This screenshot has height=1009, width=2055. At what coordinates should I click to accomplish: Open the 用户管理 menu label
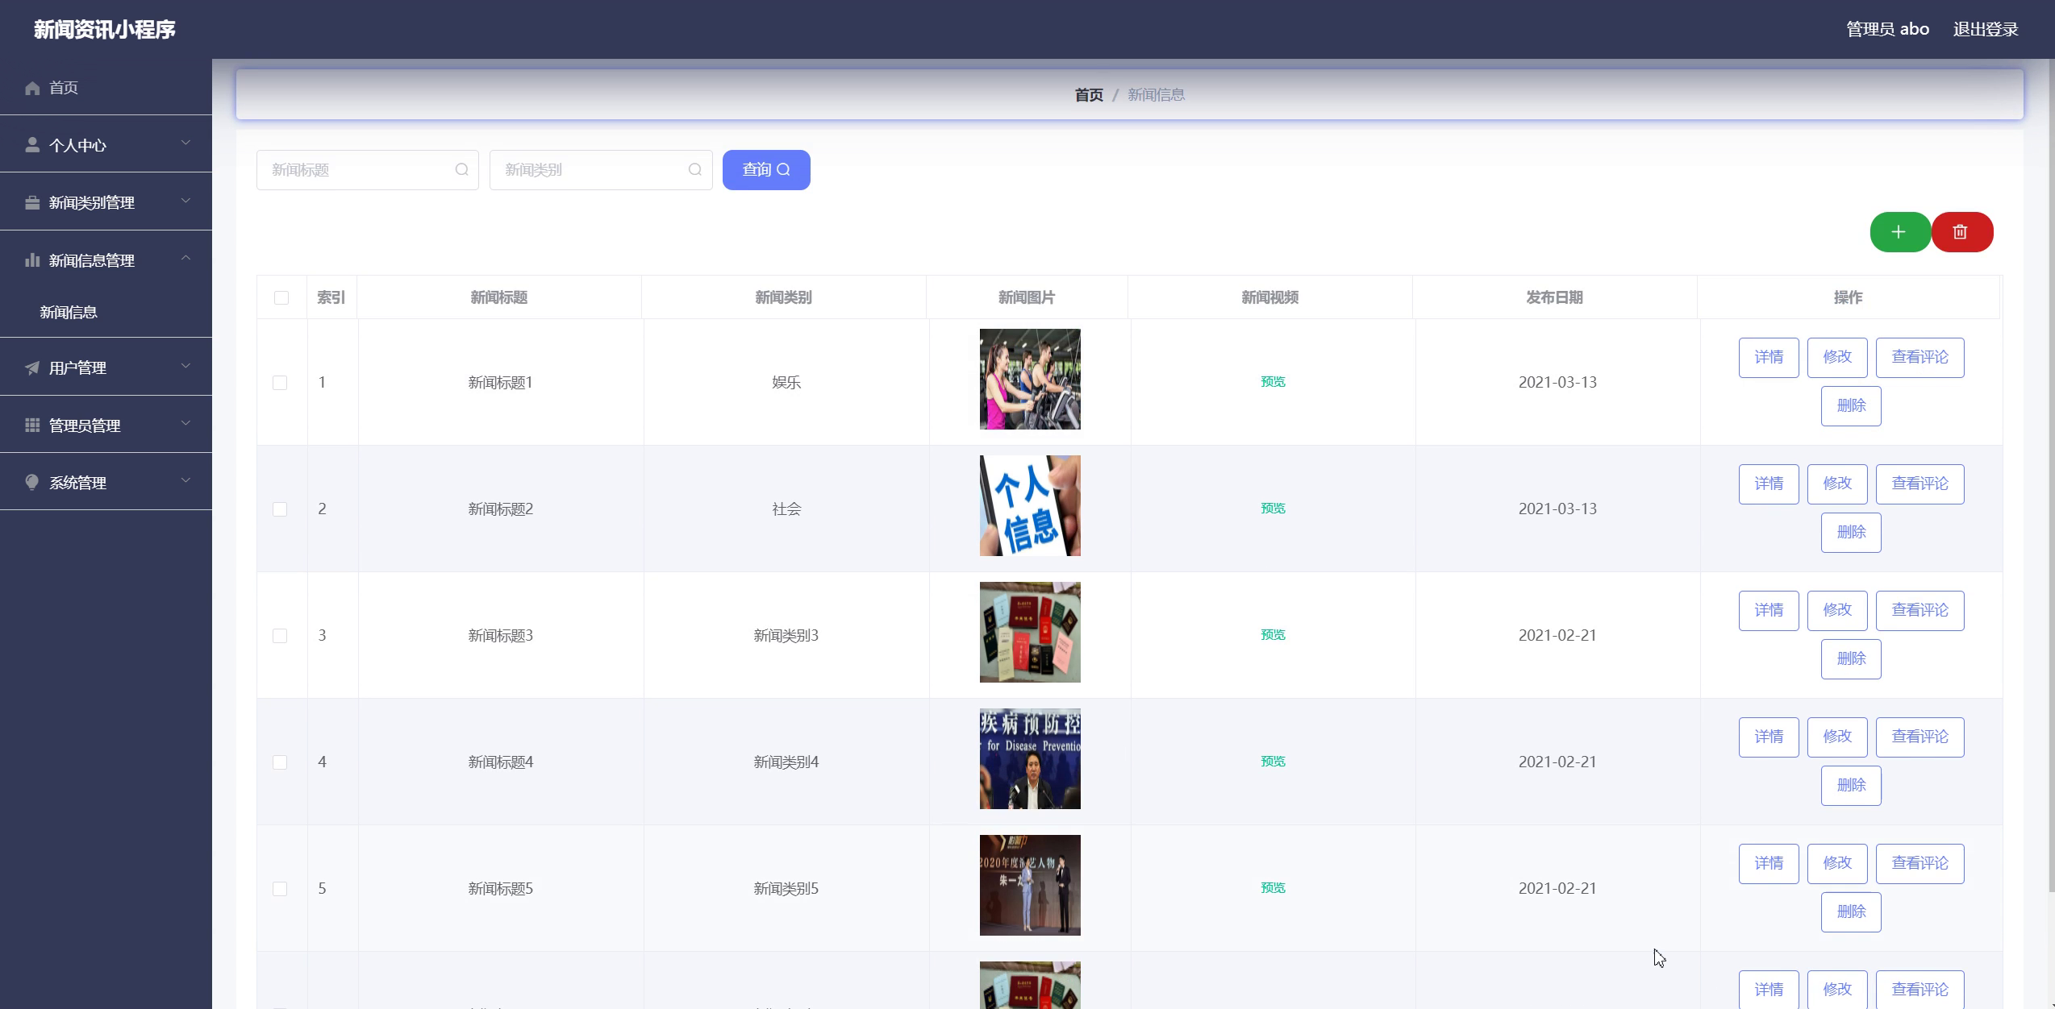click(x=77, y=367)
